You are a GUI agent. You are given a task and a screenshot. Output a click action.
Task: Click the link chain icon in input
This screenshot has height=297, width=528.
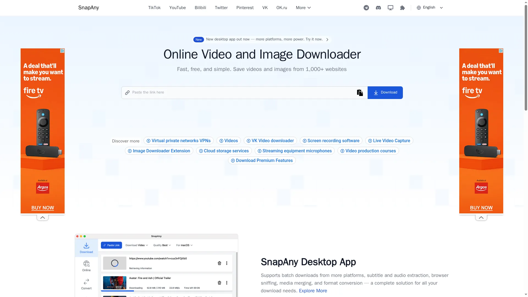point(127,93)
